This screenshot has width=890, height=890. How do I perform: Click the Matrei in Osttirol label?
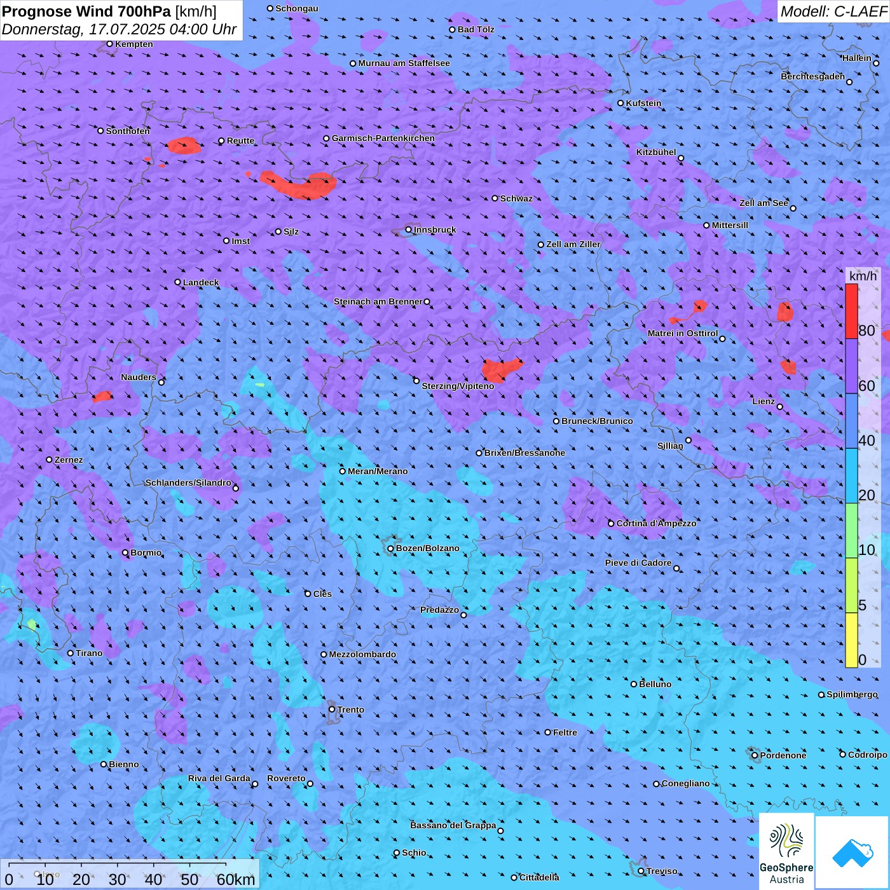point(682,333)
